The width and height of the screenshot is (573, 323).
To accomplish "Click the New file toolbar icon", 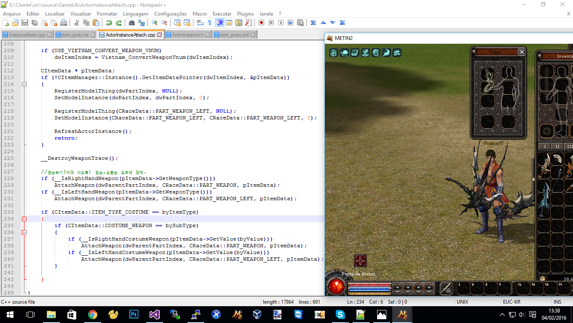I will click(x=5, y=23).
